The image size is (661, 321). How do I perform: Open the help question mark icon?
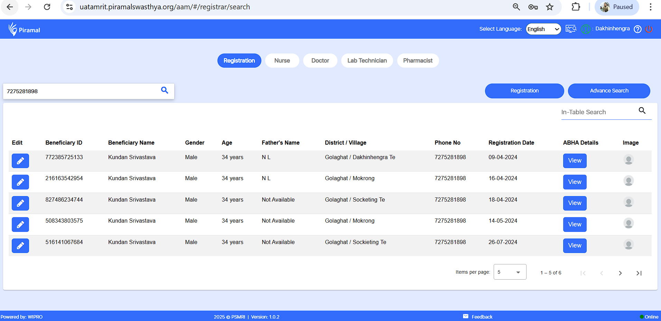click(x=637, y=29)
